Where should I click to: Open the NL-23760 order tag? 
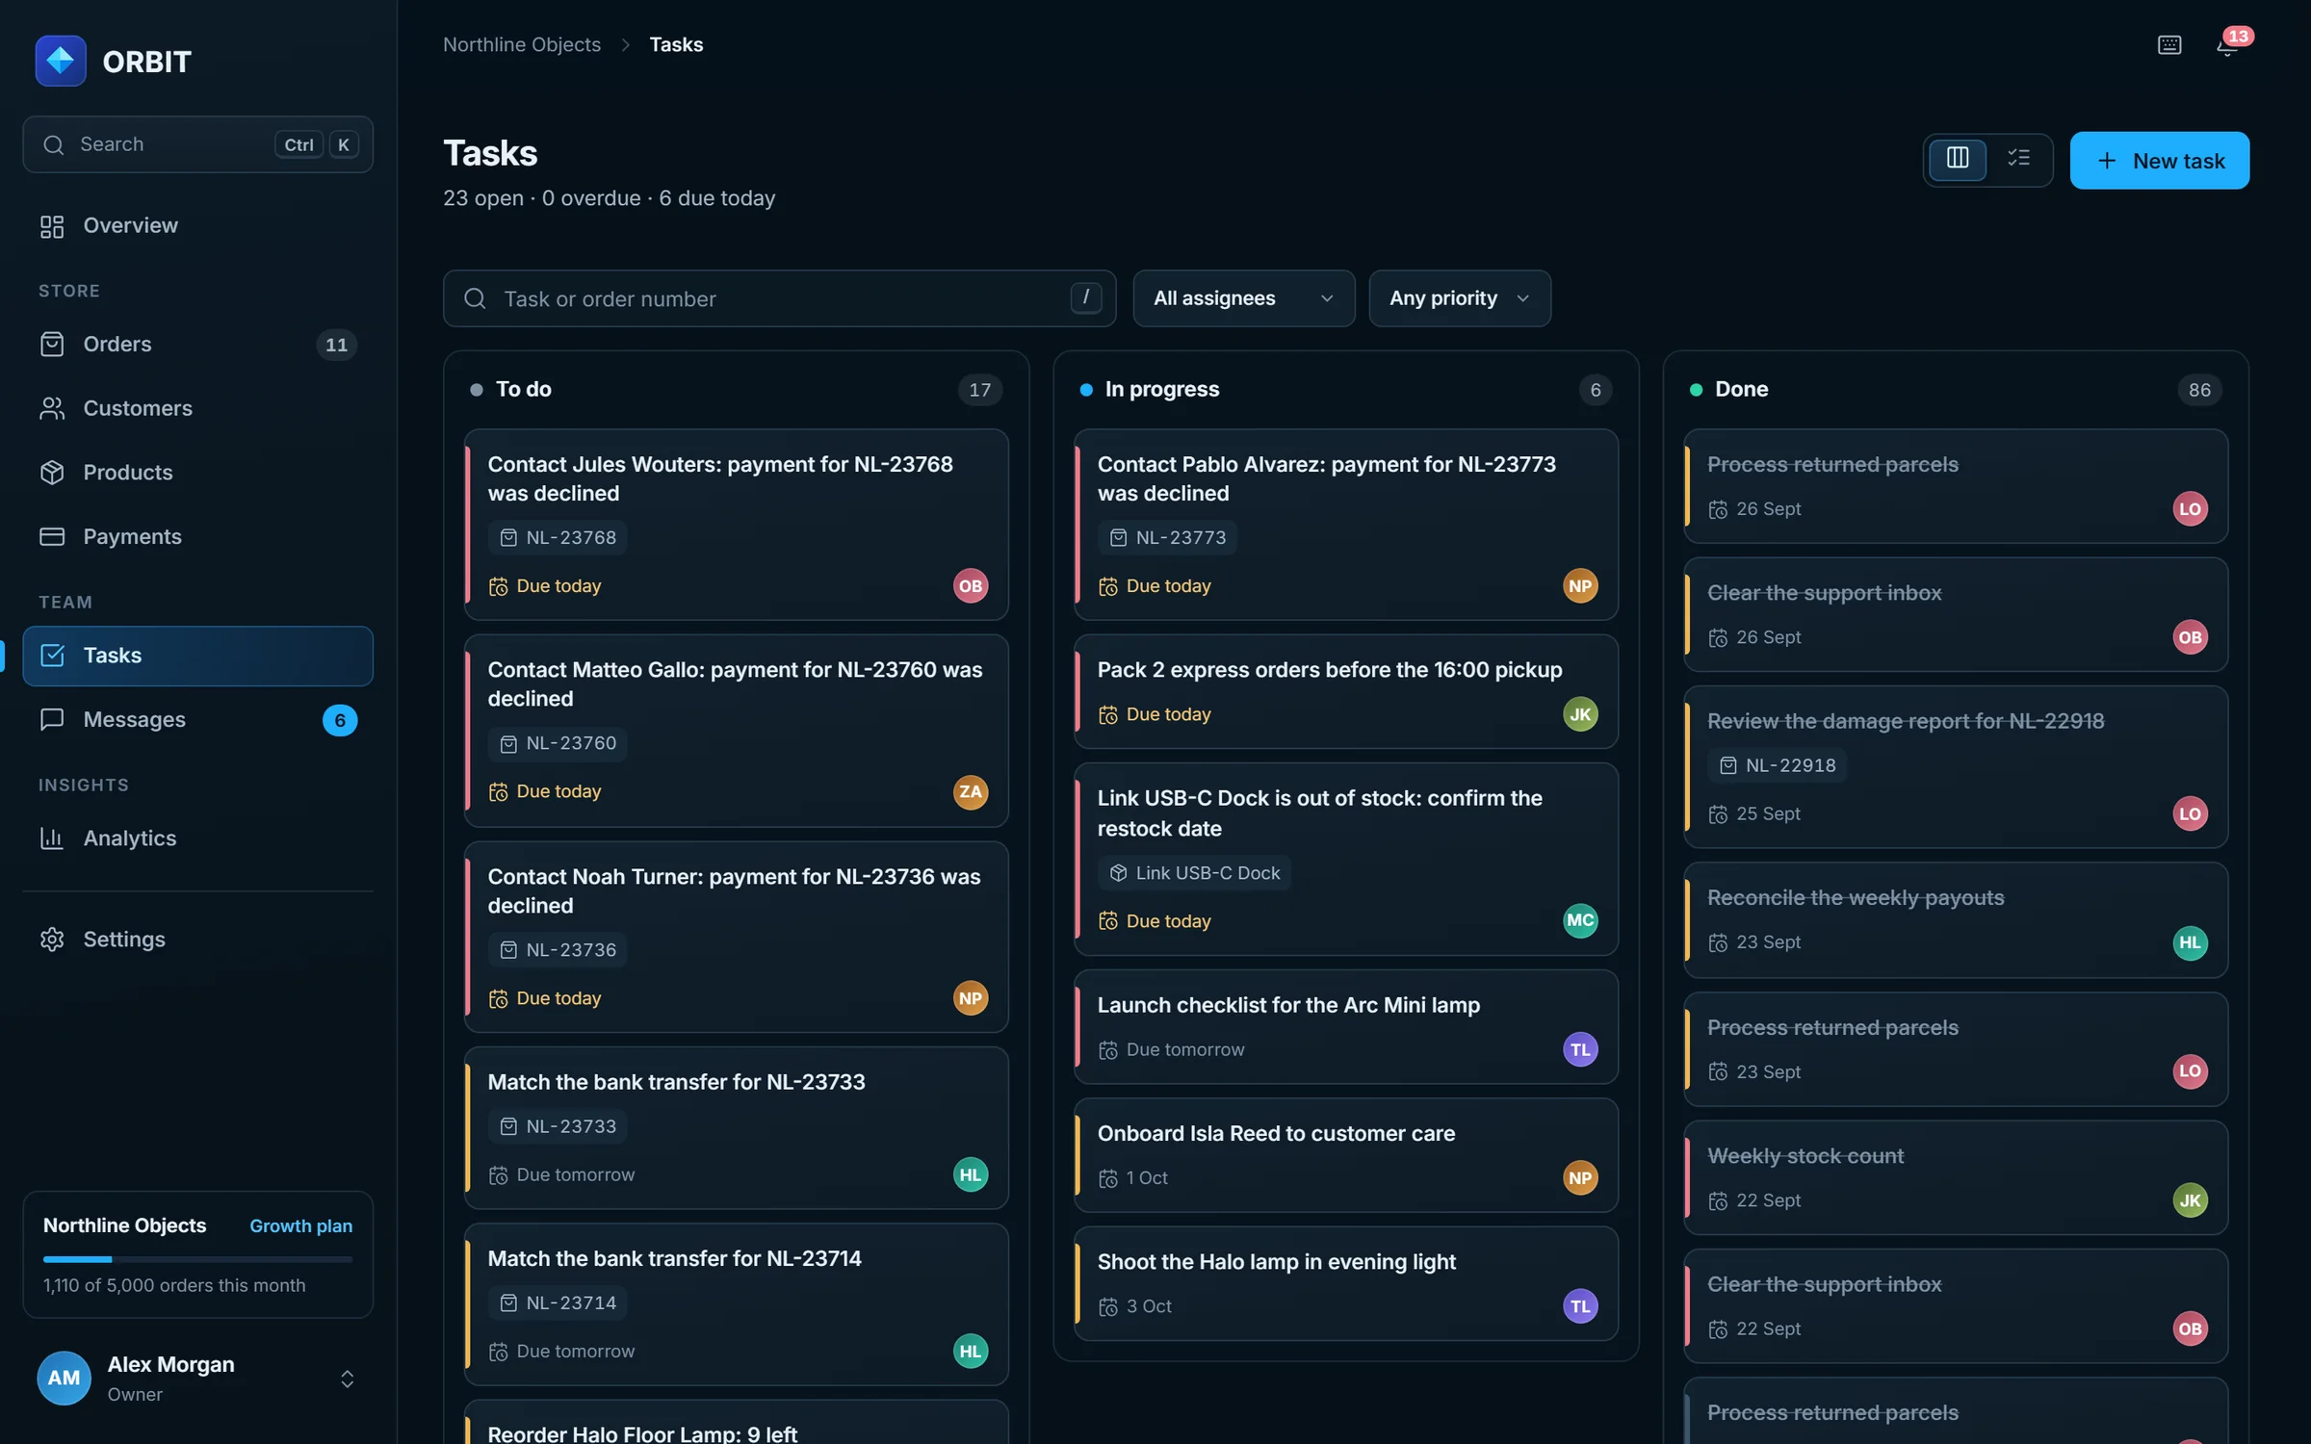coord(558,743)
